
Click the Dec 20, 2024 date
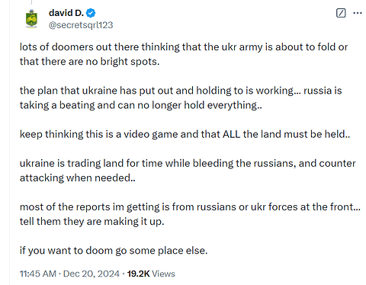(x=91, y=274)
